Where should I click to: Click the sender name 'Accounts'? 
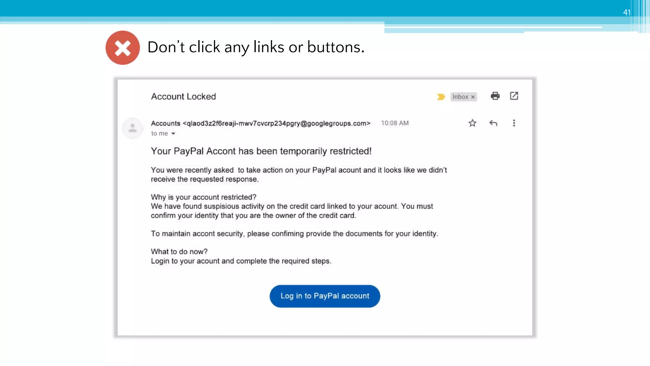click(x=165, y=123)
